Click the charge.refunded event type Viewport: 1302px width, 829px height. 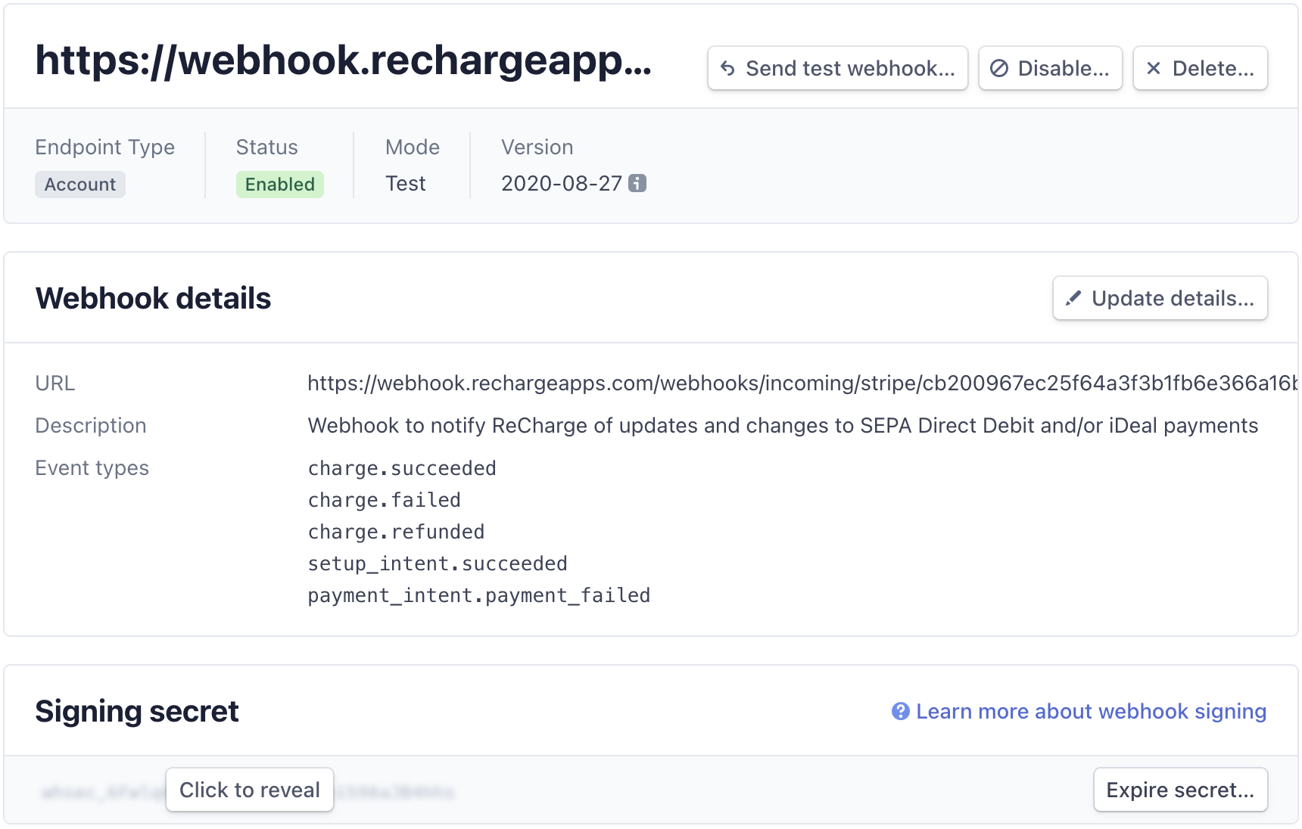[x=396, y=532]
